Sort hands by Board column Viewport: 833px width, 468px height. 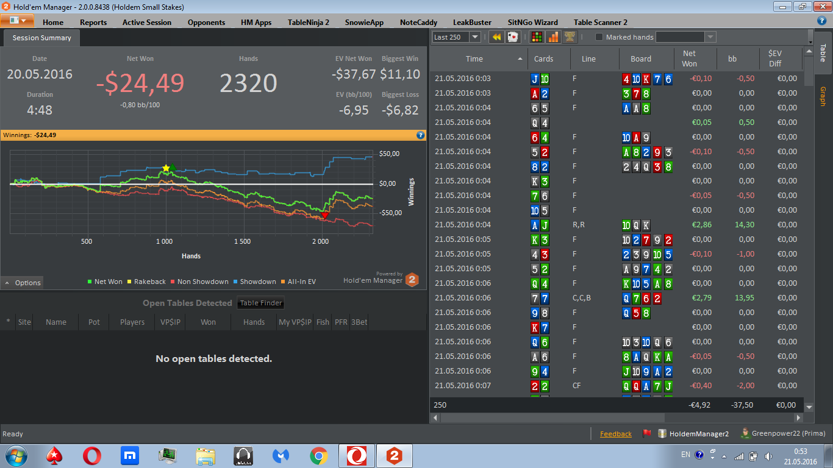[641, 58]
